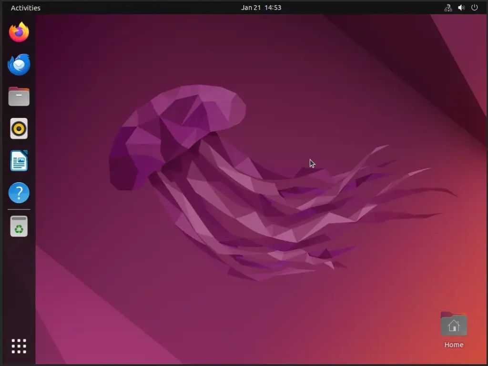Screen dimensions: 488x366
Task: Launch Firefox from the dock
Action: coord(19,32)
